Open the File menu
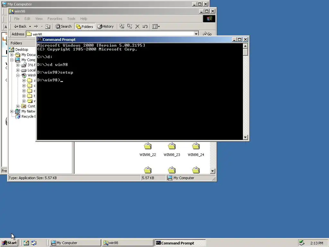 click(x=17, y=19)
